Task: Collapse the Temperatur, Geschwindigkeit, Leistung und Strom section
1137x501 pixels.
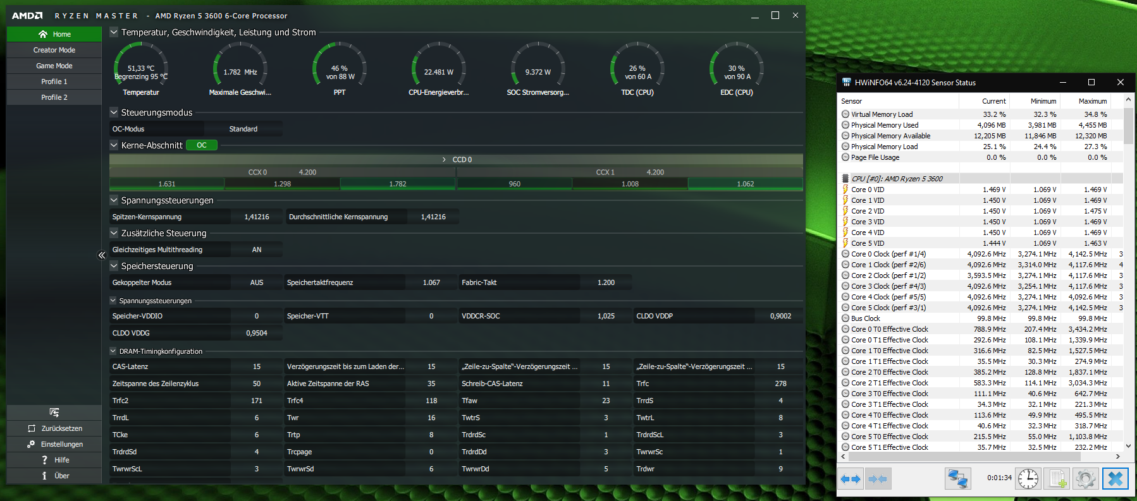Action: point(114,32)
